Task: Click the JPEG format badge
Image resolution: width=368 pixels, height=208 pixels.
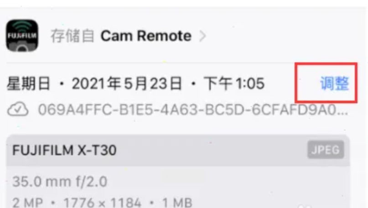Action: point(326,150)
